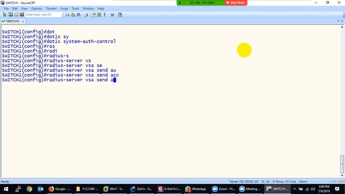Click the Copy toolbar icon
Viewport: 345px width, 194px height.
click(67, 15)
